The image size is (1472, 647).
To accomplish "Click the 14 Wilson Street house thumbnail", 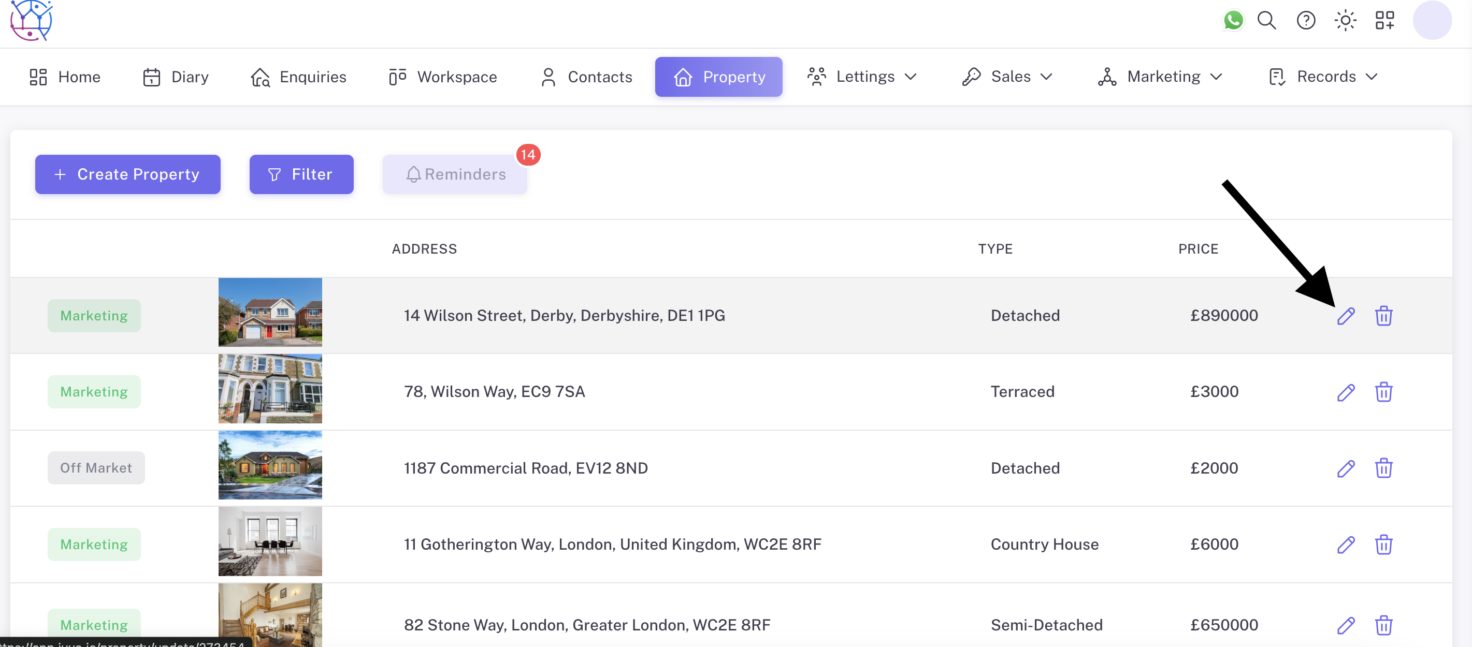I will click(x=270, y=312).
